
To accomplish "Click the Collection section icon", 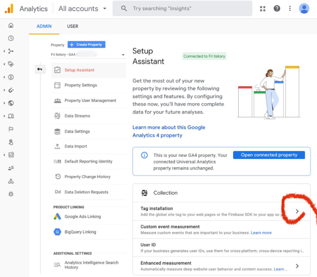I will 144,193.
